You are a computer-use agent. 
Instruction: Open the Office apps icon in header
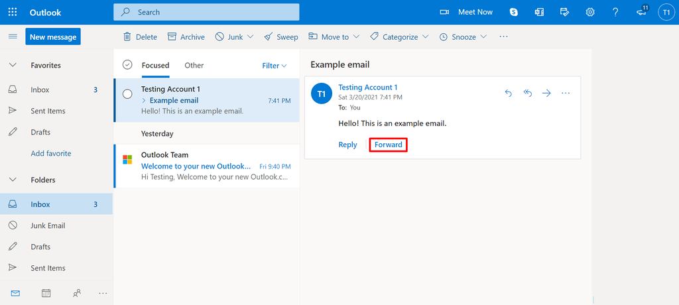coord(539,12)
